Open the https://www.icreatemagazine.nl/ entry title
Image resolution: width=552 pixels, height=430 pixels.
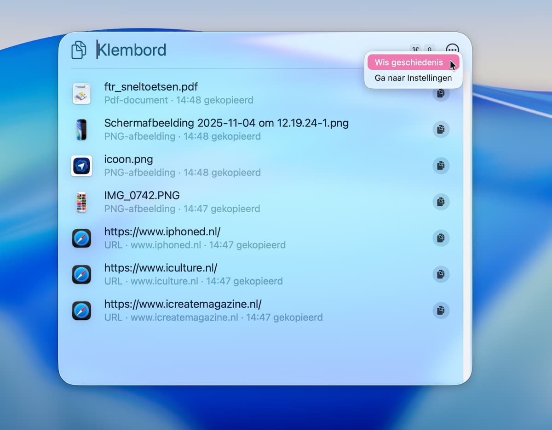point(183,304)
